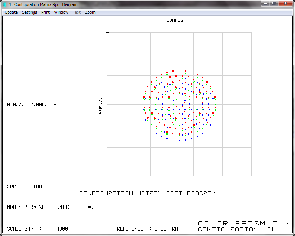Click the CONFIGURATION: ALL 1 text
Image resolution: width=295 pixels, height=236 pixels.
[243, 229]
